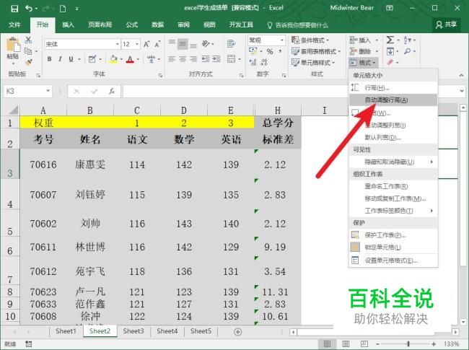
Task: Click the zoom slider handle
Action: pos(408,344)
